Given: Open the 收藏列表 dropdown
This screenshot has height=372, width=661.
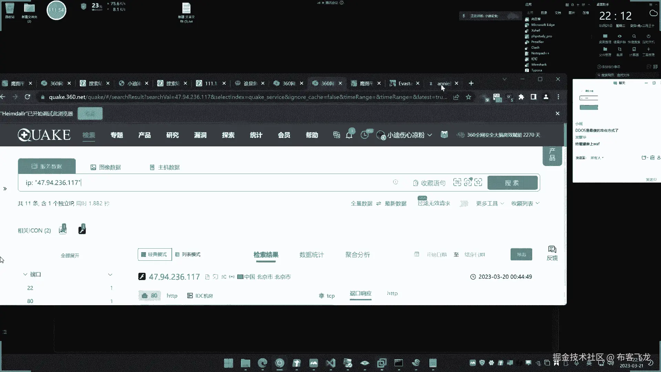Looking at the screenshot, I should 525,204.
